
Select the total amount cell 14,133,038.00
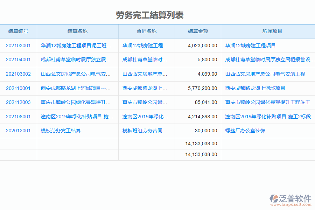tap(201, 143)
